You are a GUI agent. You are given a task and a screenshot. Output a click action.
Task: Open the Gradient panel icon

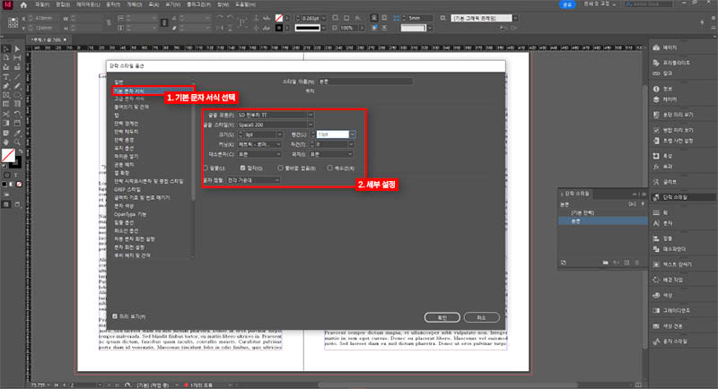click(x=656, y=310)
